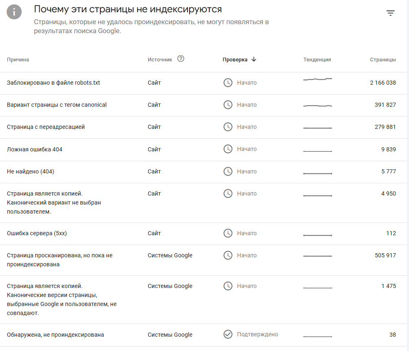Screen dimensions: 409x351
Task: Open Страница с переадресацией reason
Action: tap(45, 127)
